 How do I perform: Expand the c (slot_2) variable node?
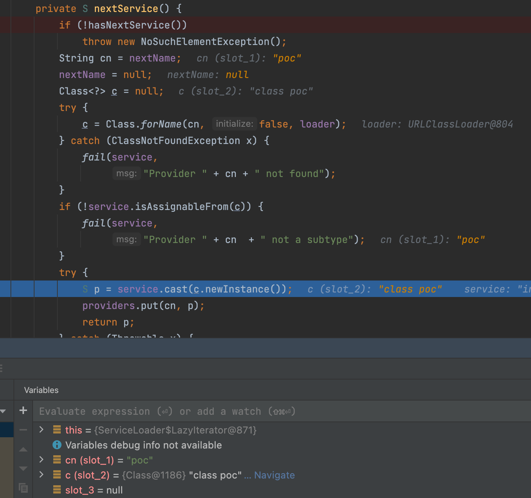click(42, 475)
